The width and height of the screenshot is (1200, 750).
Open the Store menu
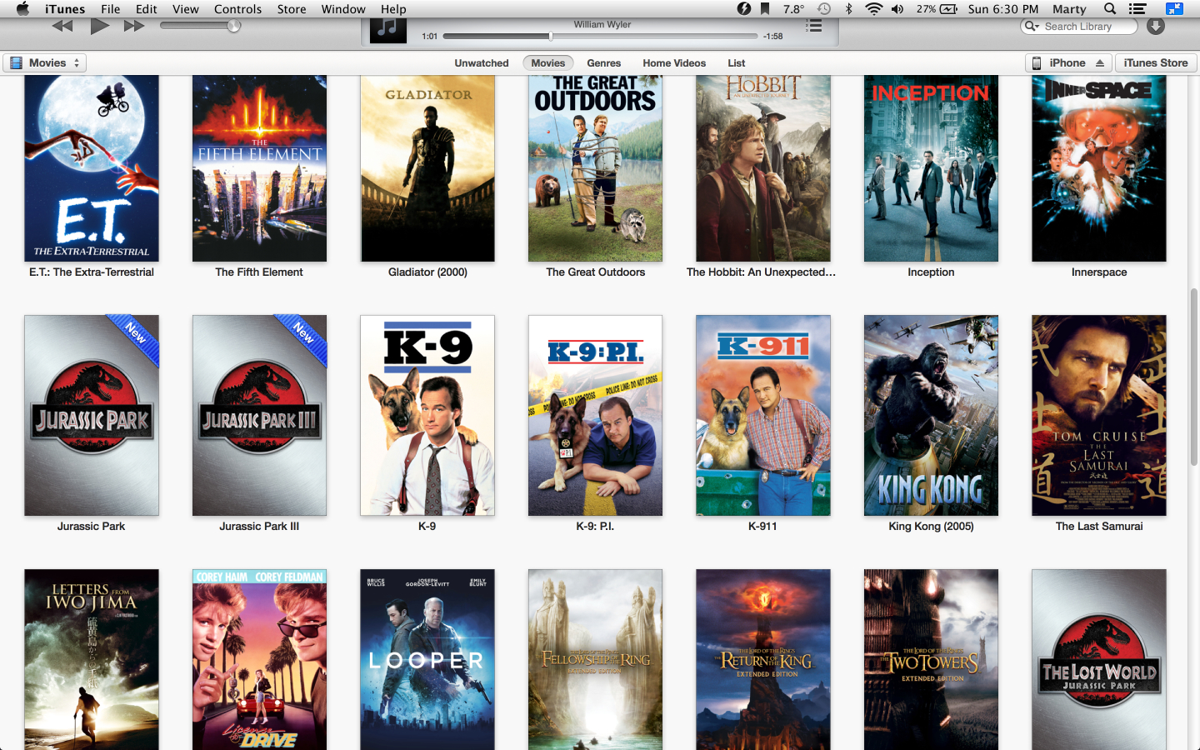click(292, 9)
